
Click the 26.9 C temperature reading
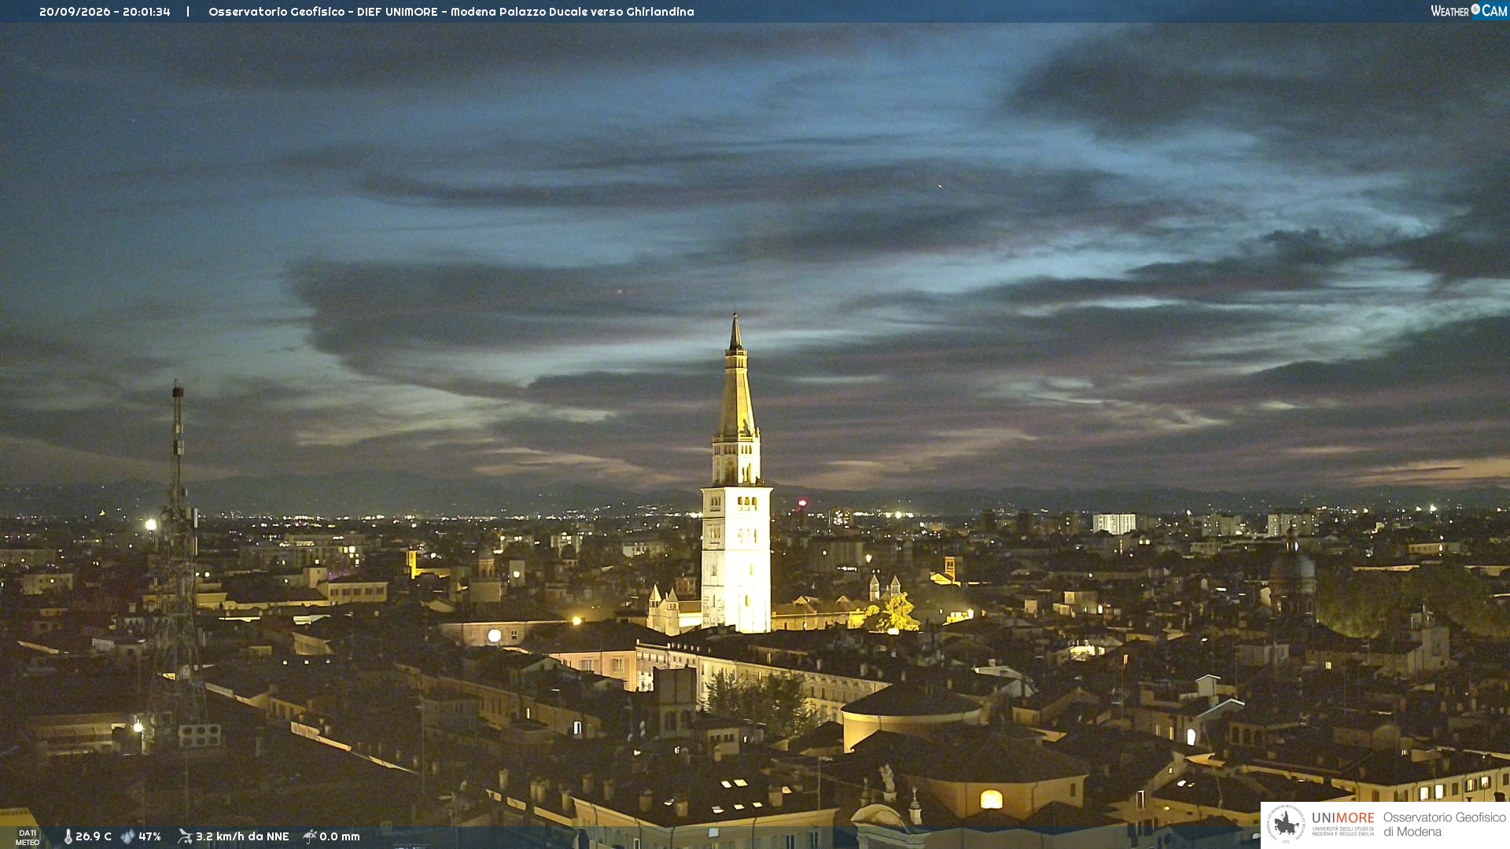click(94, 837)
